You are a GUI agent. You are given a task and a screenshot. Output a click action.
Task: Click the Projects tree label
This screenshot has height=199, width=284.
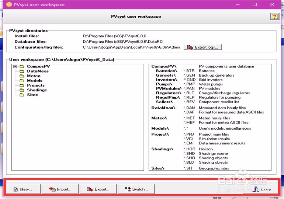[x=36, y=85]
